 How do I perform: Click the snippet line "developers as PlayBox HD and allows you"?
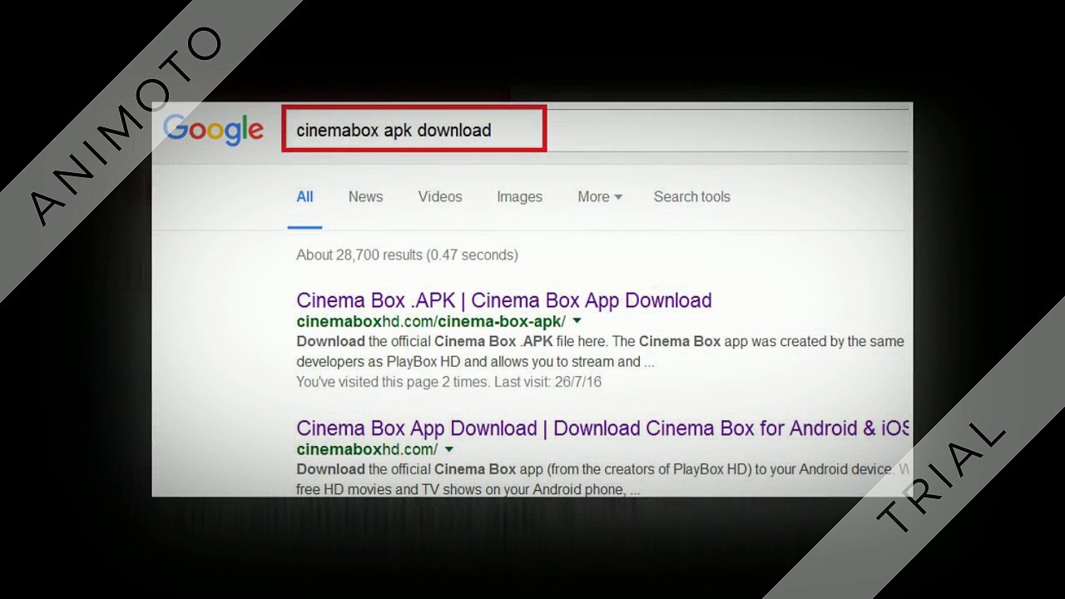pos(475,362)
